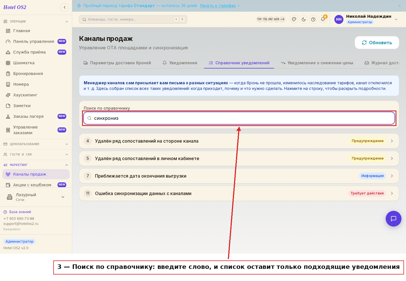406x281 pixels.
Task: Click the Предупреждение badge in row 4
Action: tap(368, 141)
